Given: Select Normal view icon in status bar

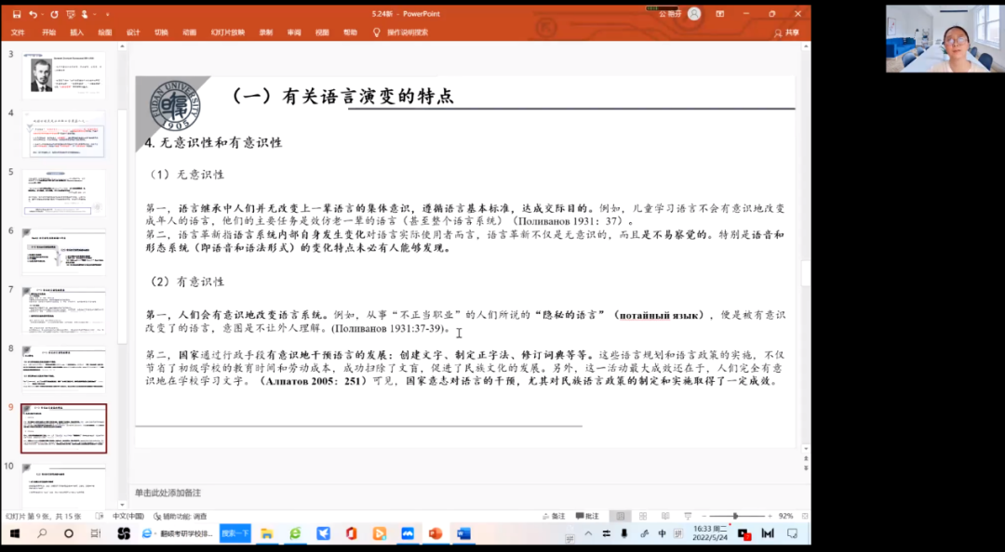Looking at the screenshot, I should (620, 516).
